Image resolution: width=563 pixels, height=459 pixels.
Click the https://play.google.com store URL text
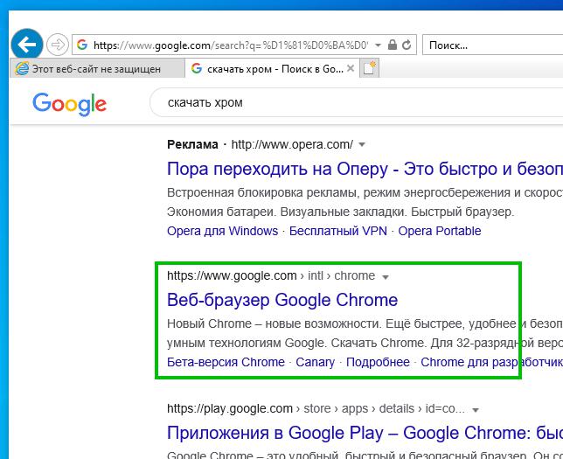(x=316, y=408)
